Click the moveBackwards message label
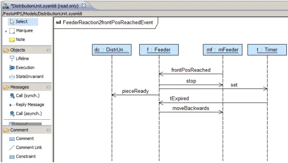288x163 pixels. pos(191,108)
